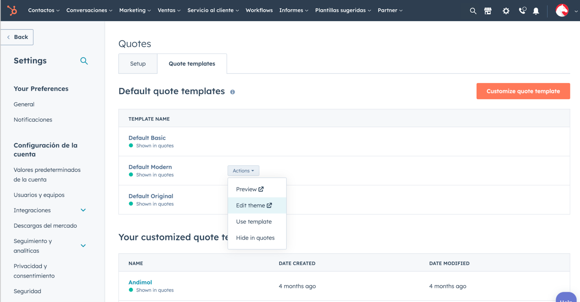Open the Conversaciones menu
The image size is (580, 302).
[89, 11]
